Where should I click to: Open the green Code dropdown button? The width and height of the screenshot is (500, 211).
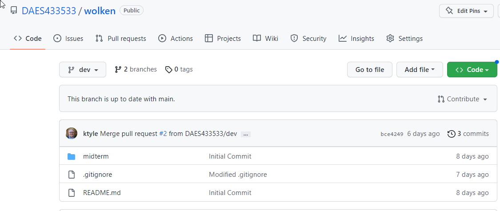(472, 69)
